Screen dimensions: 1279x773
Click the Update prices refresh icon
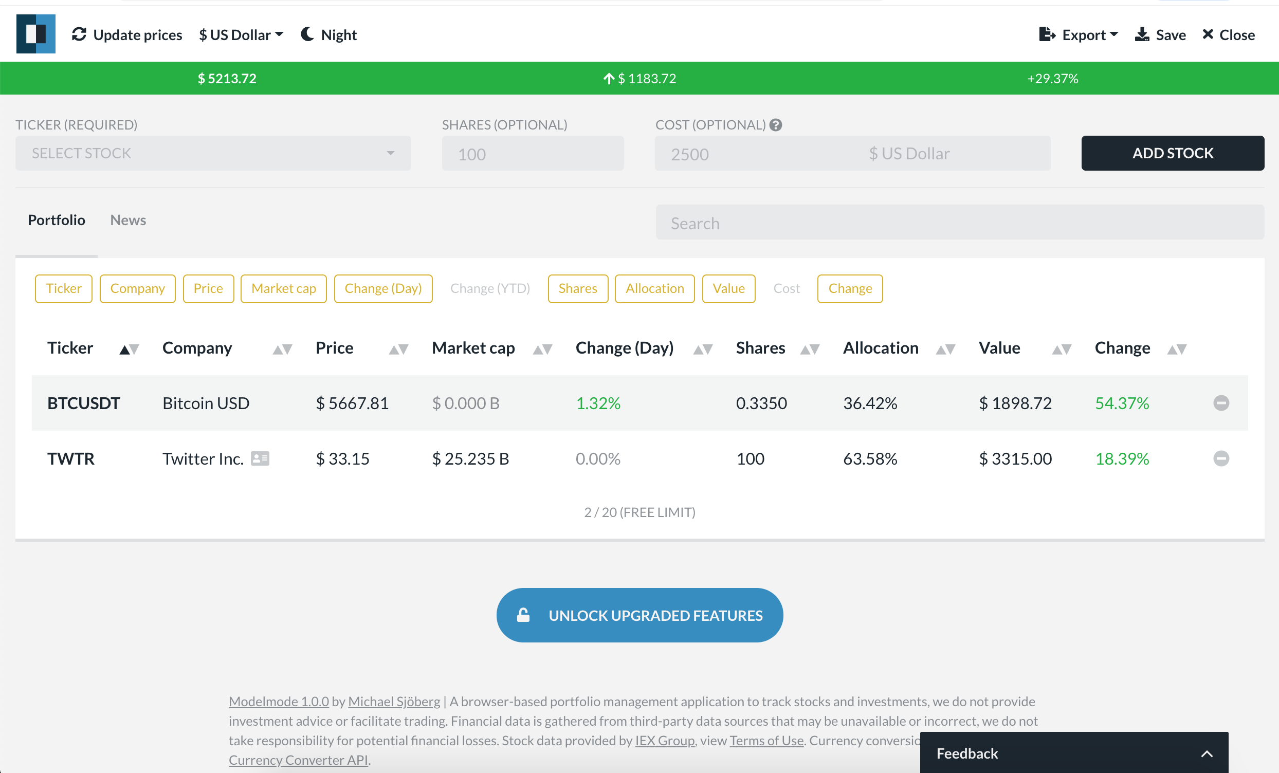[79, 34]
